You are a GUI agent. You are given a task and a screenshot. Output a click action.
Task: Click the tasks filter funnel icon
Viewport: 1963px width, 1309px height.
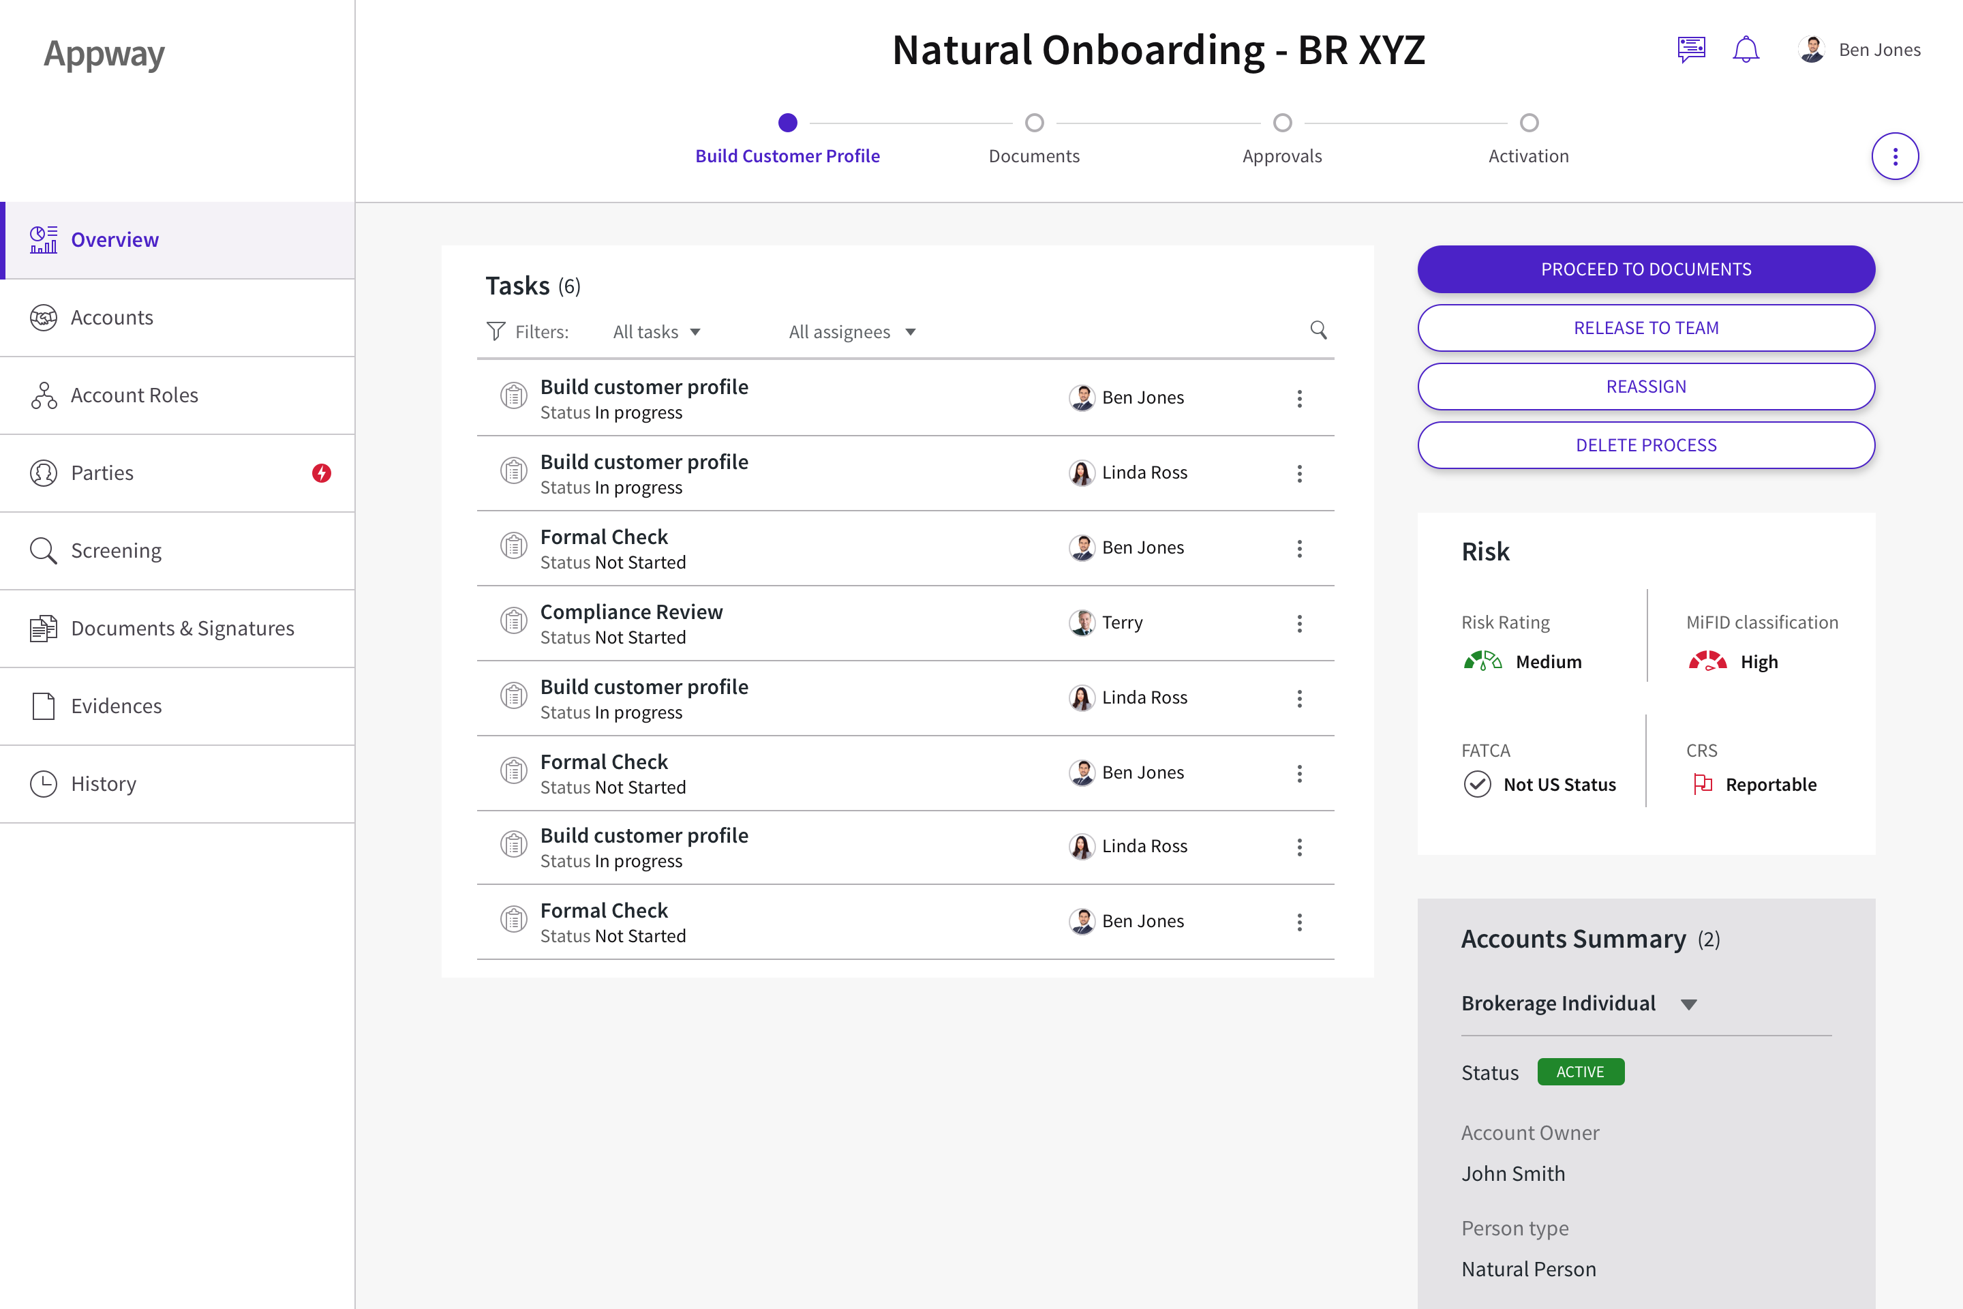coord(496,331)
